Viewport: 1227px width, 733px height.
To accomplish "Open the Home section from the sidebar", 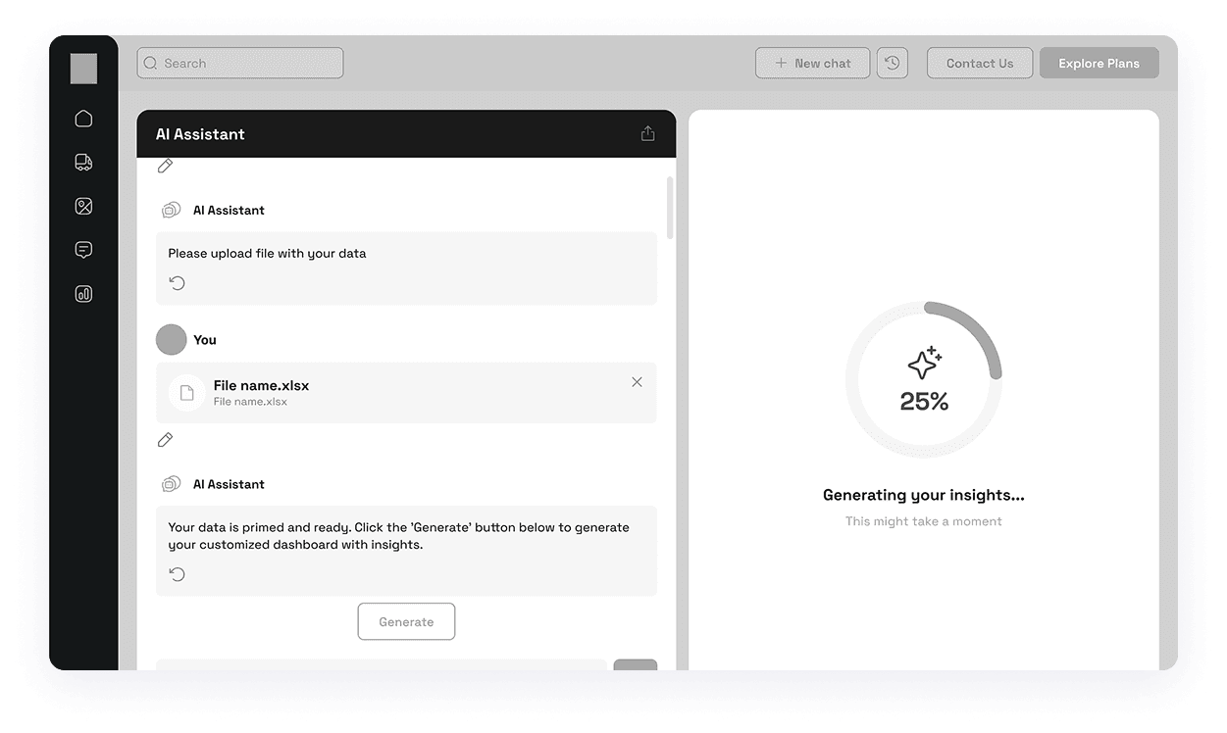I will click(83, 118).
